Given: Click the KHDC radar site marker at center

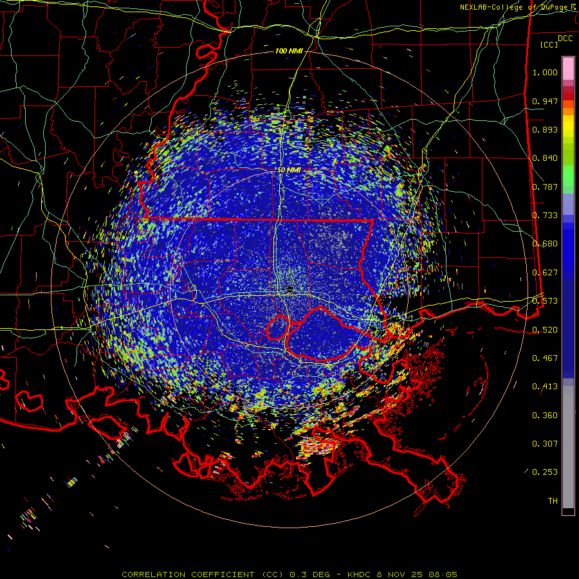Looking at the screenshot, I should point(290,288).
